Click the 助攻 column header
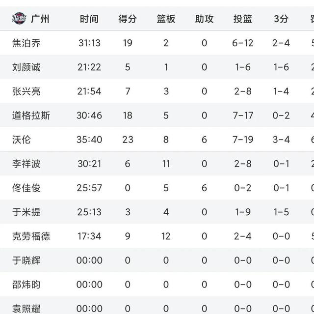This screenshot has width=314, height=314. (x=204, y=19)
